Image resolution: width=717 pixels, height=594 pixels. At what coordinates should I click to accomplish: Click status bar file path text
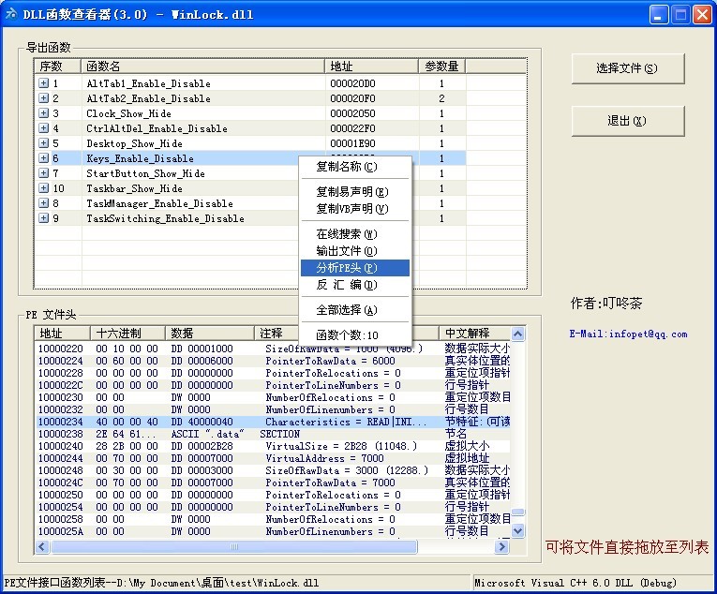tap(161, 583)
